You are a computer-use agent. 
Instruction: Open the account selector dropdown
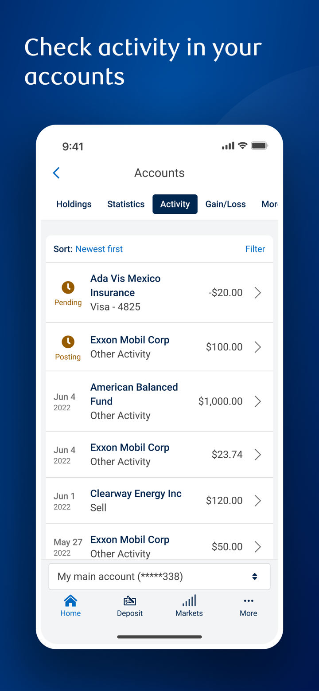(x=159, y=577)
